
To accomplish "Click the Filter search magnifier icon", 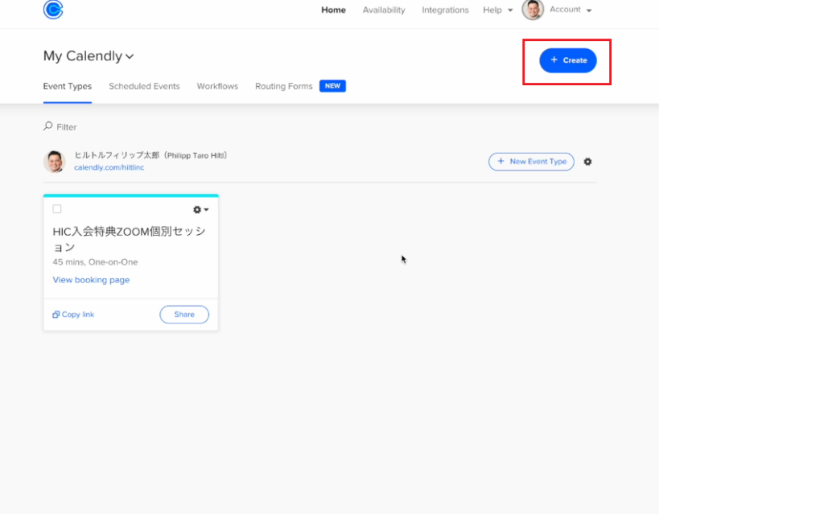I will 47,126.
